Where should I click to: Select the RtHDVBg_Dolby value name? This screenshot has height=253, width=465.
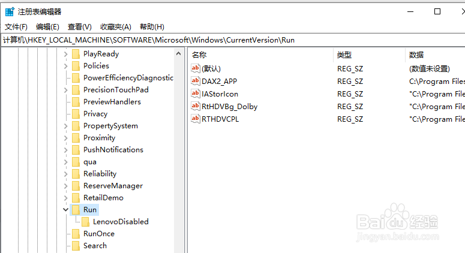[x=230, y=106]
